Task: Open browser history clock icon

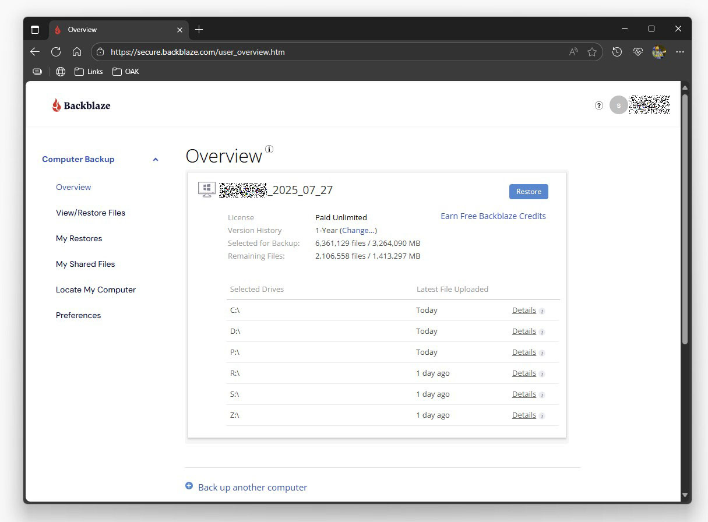Action: [x=617, y=52]
